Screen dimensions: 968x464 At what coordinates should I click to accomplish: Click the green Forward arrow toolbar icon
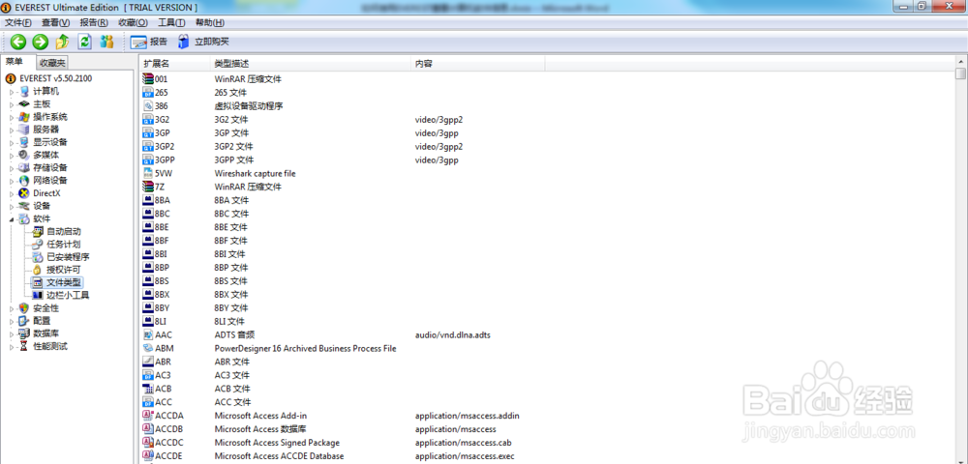(x=40, y=42)
